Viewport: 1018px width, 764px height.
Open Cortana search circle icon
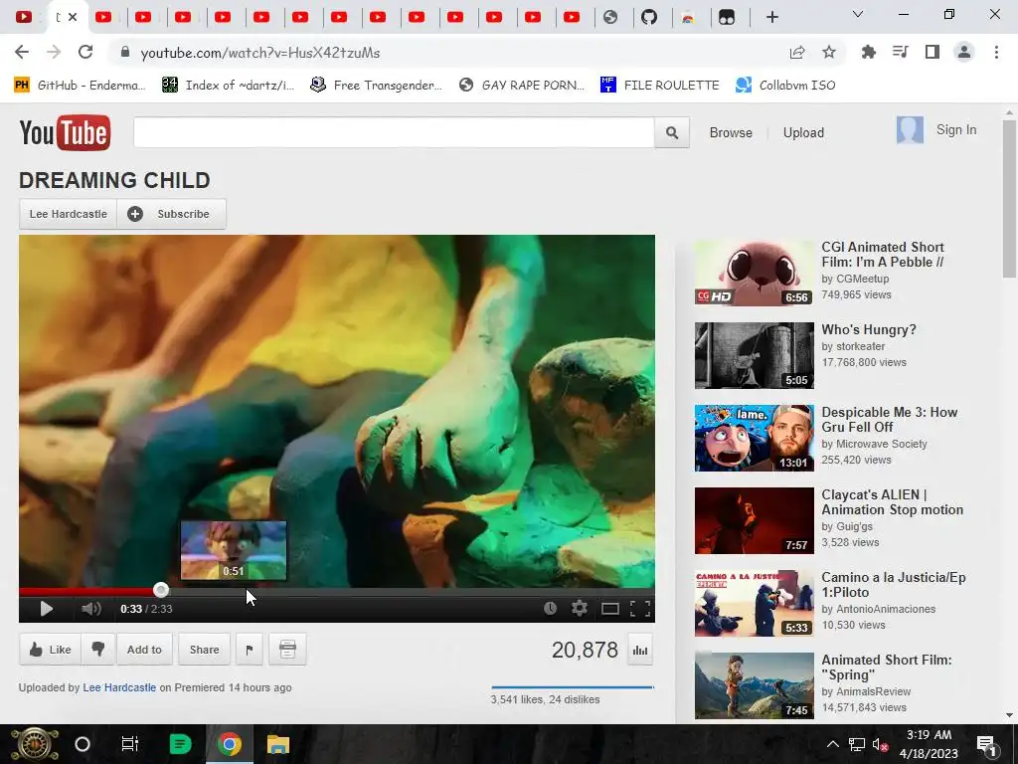[x=83, y=744]
